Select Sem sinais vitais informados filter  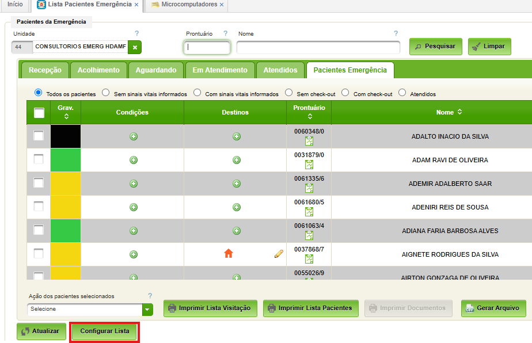pyautogui.click(x=106, y=92)
